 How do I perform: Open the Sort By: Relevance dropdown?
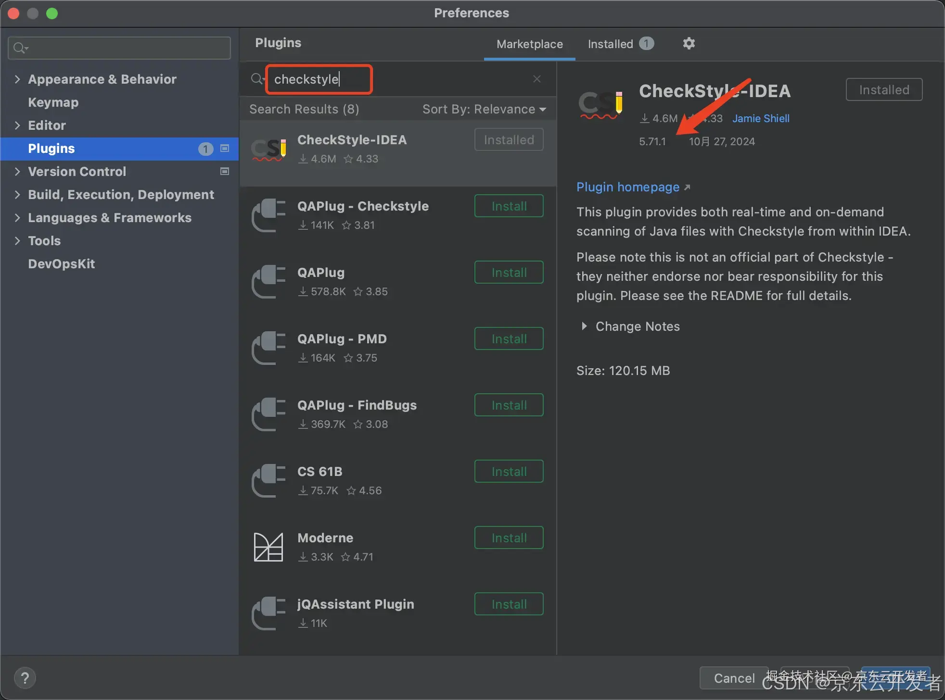[484, 109]
